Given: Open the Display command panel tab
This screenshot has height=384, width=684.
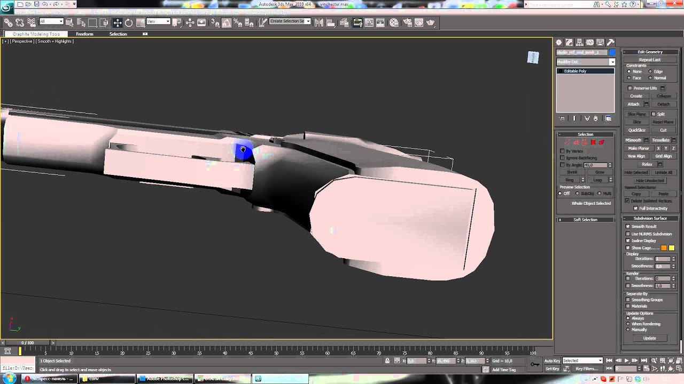Looking at the screenshot, I should (600, 42).
